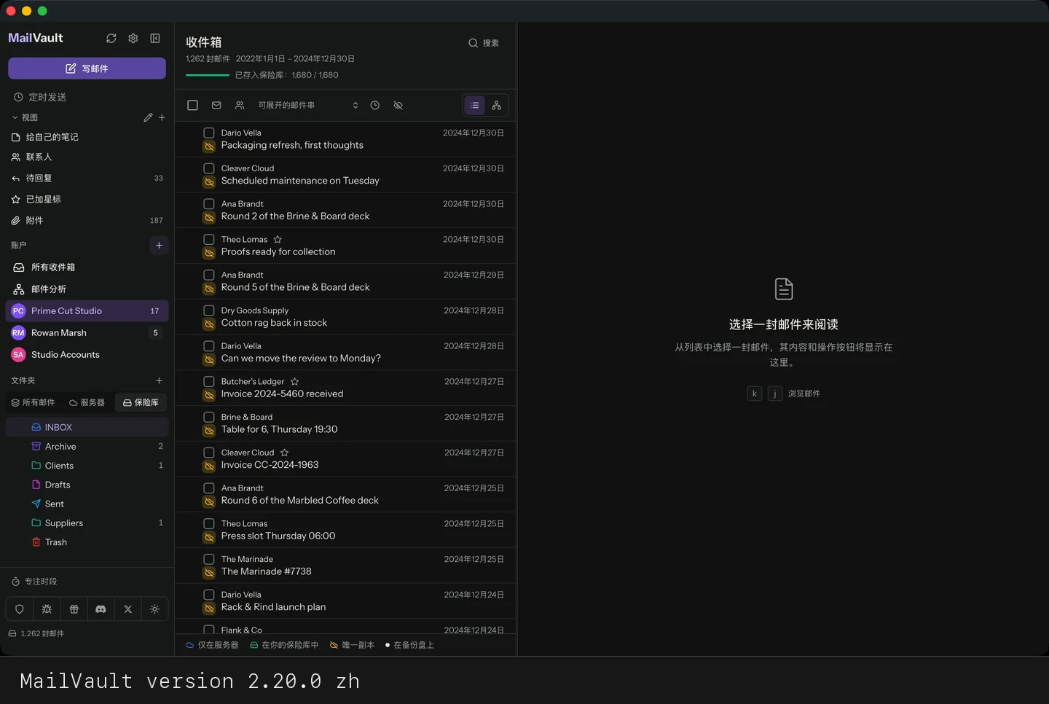This screenshot has width=1049, height=704.
Task: Tick the select-all checkbox in toolbar
Action: pyautogui.click(x=192, y=105)
